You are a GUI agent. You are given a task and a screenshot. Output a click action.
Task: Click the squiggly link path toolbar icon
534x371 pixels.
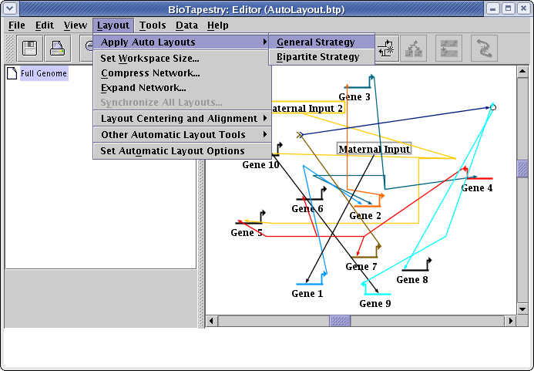pyautogui.click(x=484, y=49)
